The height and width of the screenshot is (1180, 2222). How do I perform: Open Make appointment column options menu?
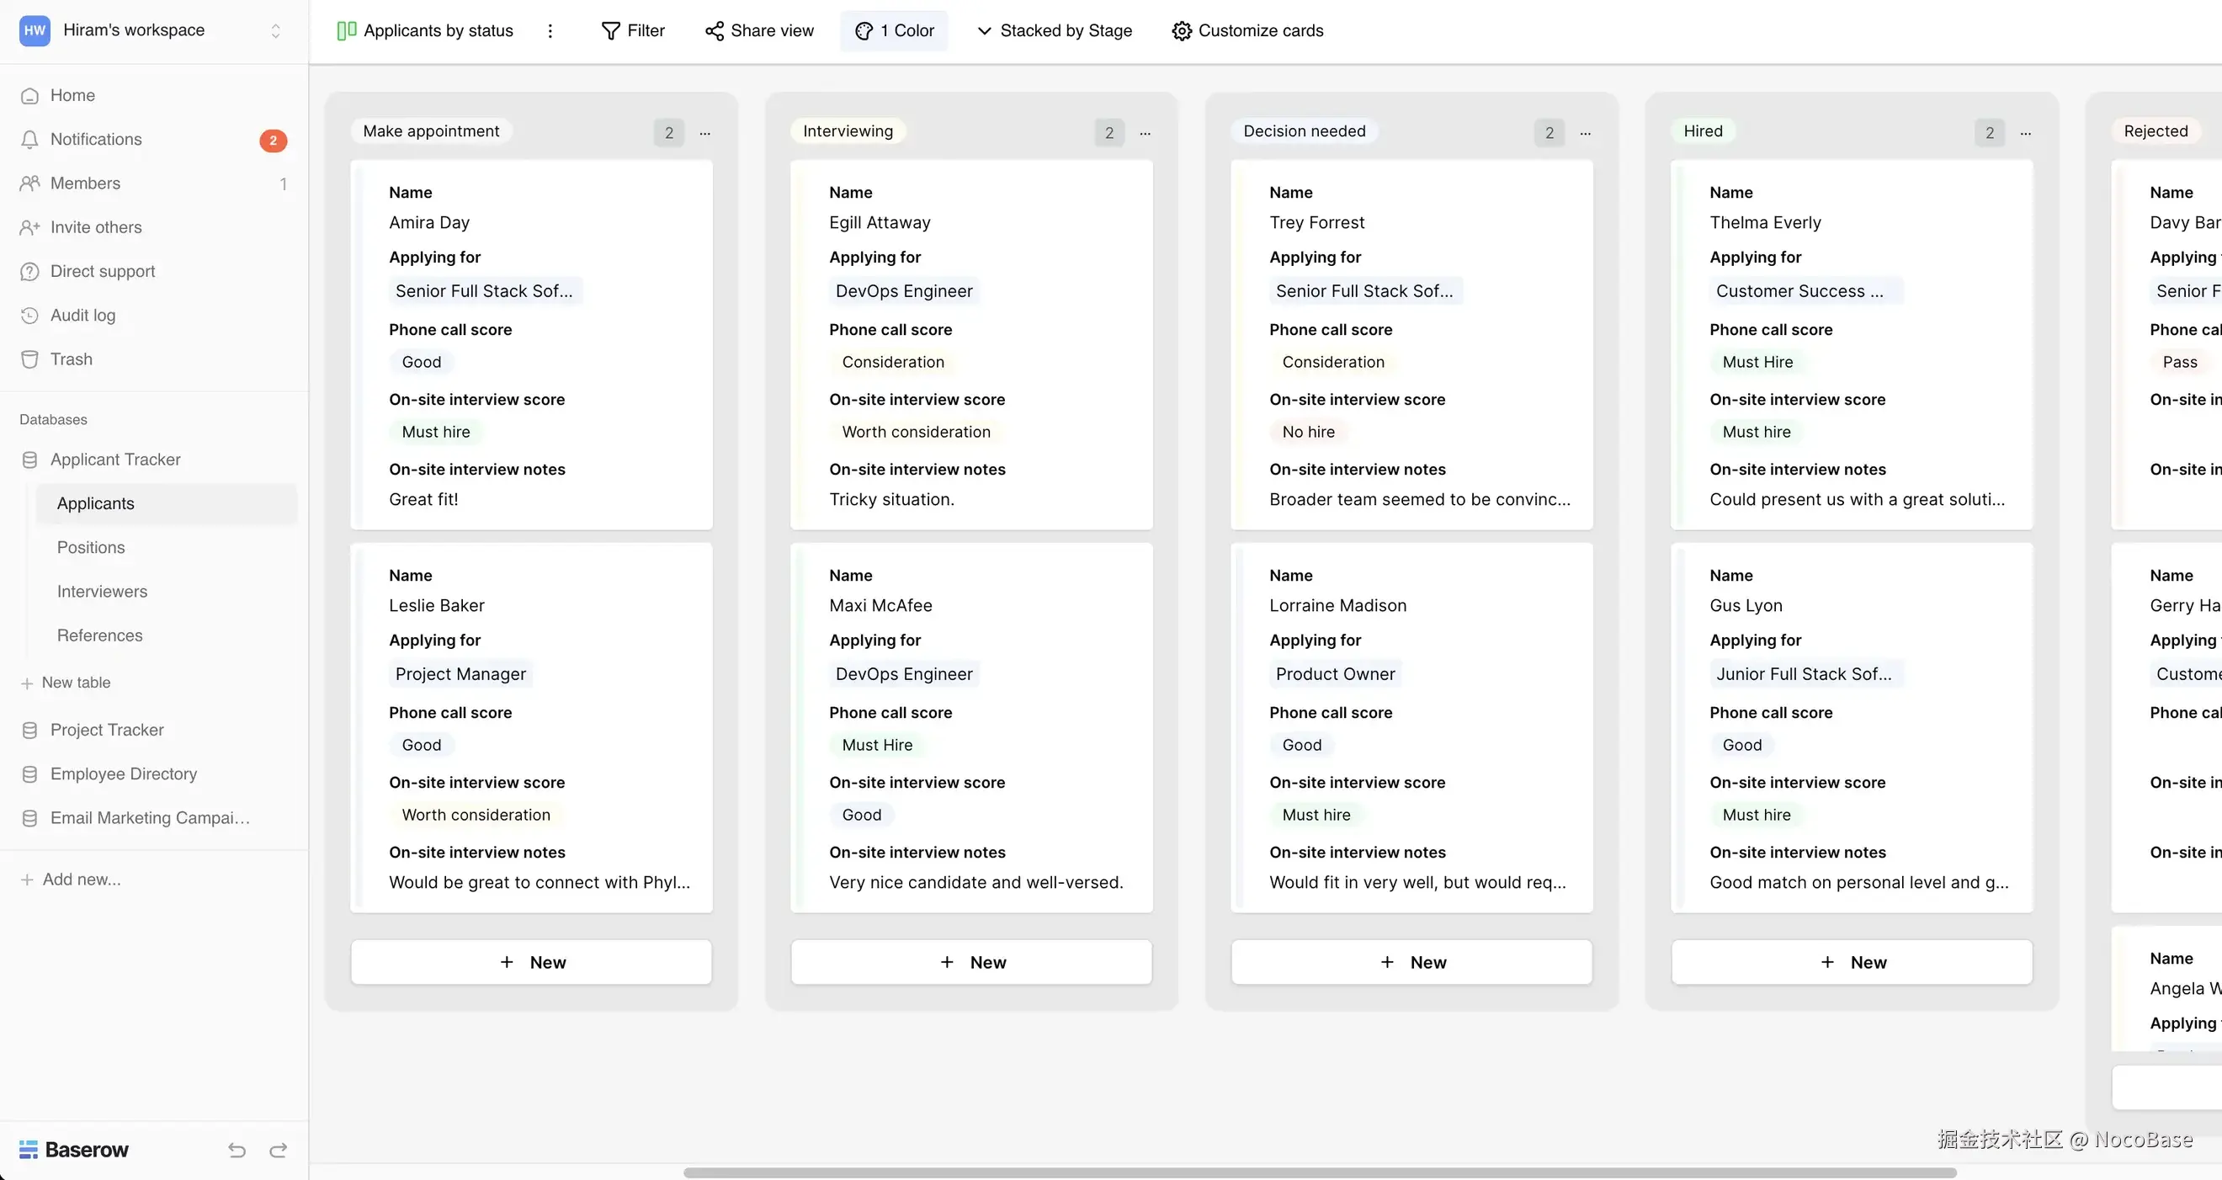click(x=704, y=133)
